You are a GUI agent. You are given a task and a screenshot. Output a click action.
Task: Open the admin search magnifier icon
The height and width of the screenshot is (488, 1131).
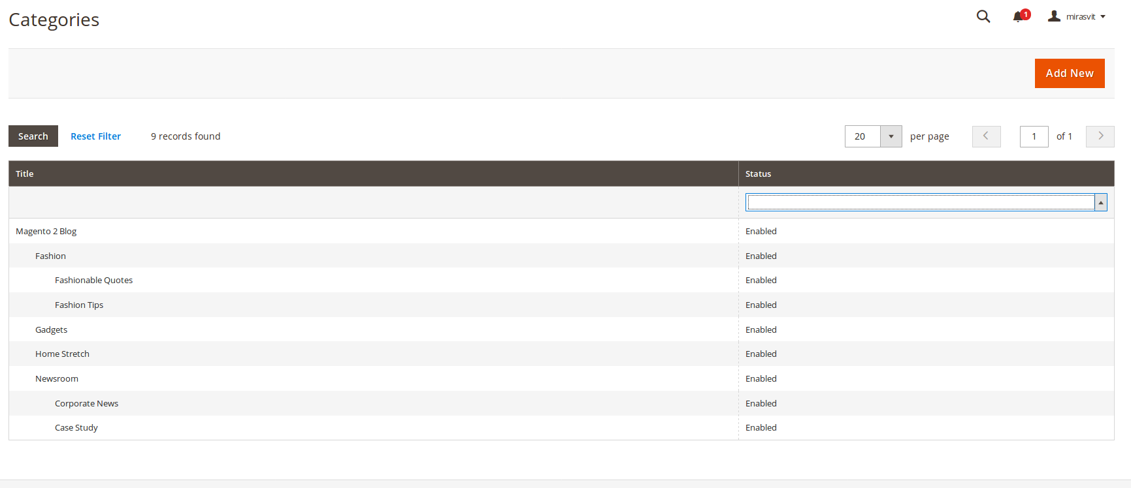pos(983,17)
